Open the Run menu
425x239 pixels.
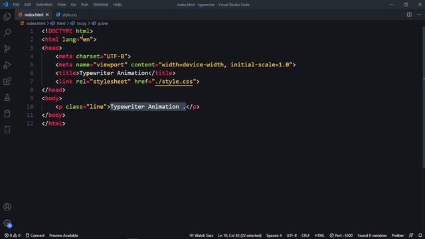84,5
